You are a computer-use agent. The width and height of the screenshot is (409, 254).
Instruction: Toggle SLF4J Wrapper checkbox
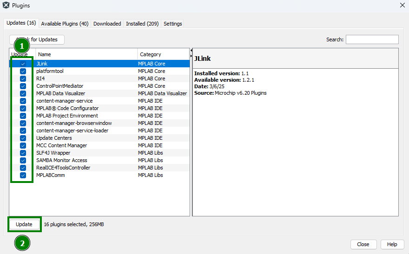coord(23,153)
